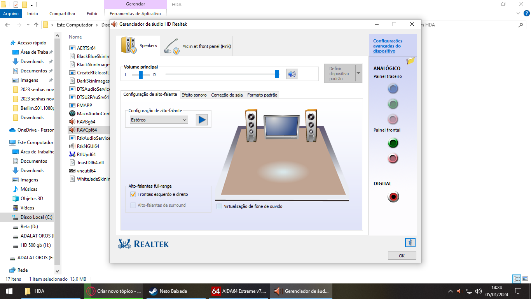Open the Exibir ribbon tab
The image size is (531, 299).
pos(92,14)
